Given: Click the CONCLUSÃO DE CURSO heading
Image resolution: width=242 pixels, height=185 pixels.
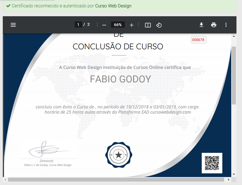Looking at the screenshot, I should 118,47.
